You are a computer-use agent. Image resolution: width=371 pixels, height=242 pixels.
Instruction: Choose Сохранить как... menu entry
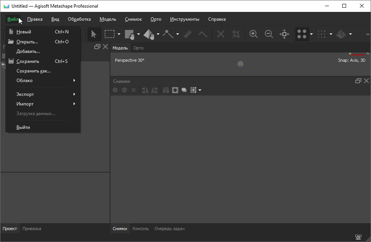[43, 71]
